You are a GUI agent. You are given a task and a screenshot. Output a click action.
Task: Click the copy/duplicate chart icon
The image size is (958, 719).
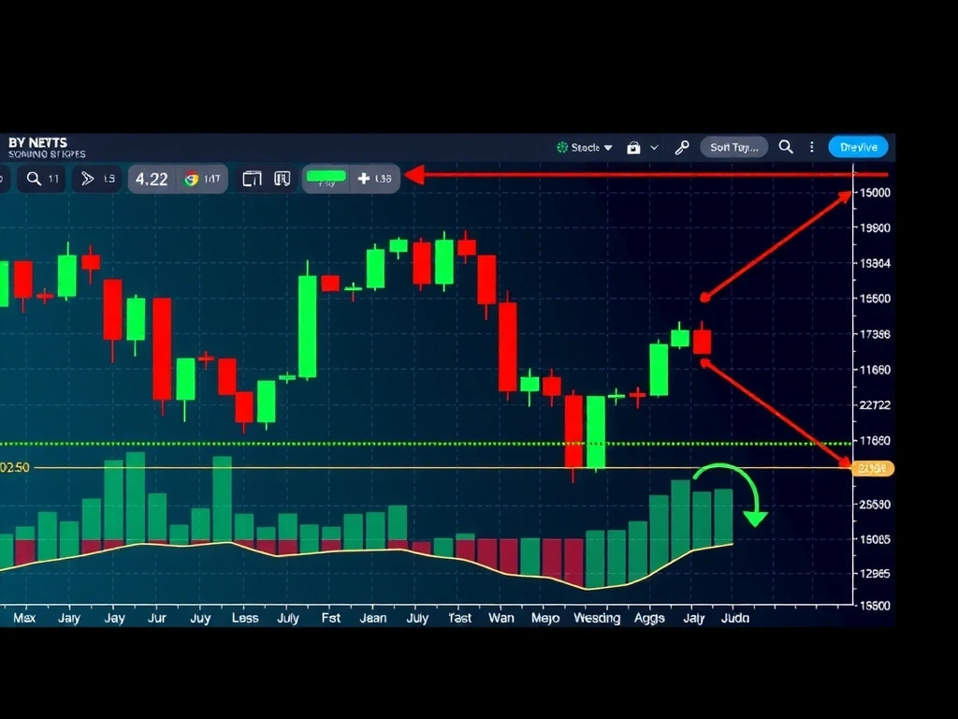coord(251,178)
